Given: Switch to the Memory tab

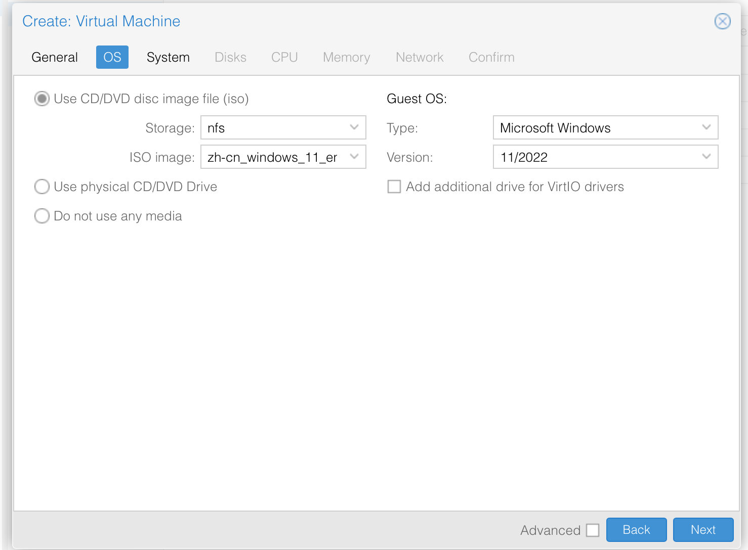Looking at the screenshot, I should tap(347, 57).
